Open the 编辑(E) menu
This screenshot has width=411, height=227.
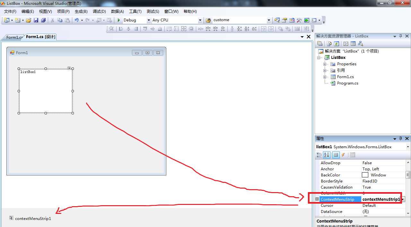[28, 12]
